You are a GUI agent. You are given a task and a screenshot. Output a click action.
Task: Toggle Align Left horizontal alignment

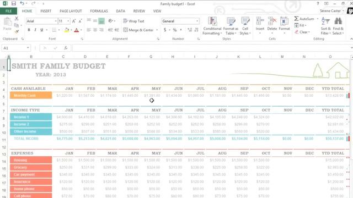tap(89, 30)
